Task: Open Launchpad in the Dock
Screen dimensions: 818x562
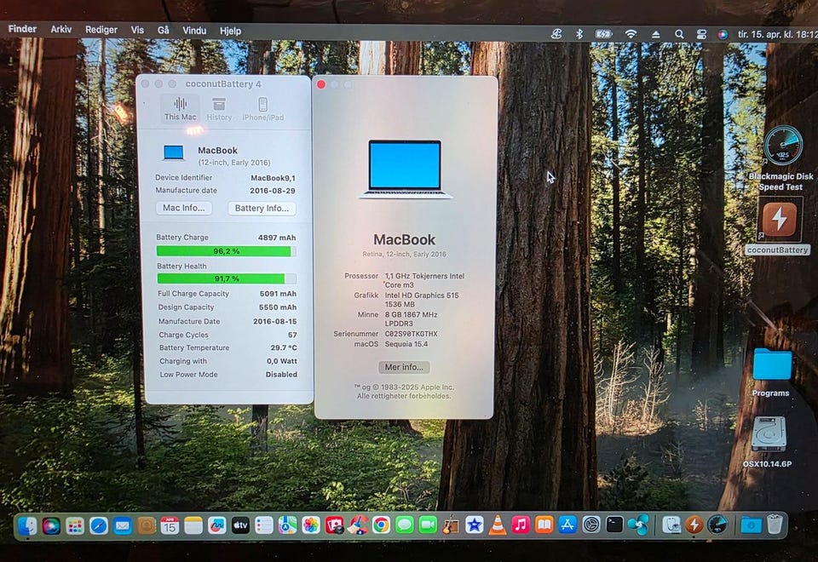Action: pyautogui.click(x=75, y=525)
